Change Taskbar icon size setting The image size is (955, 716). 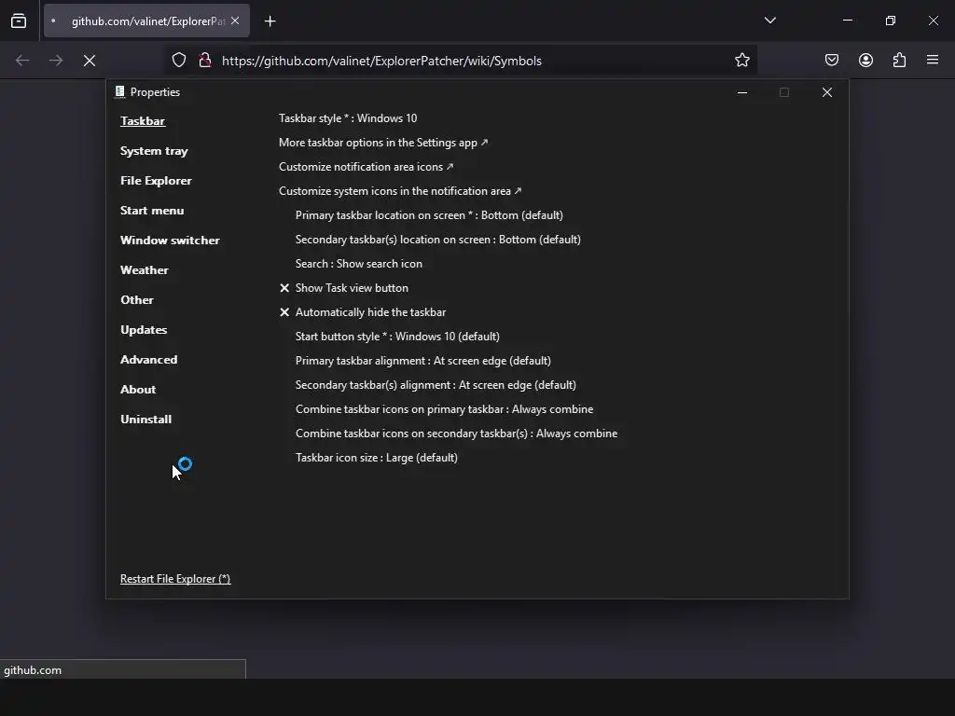[377, 458]
